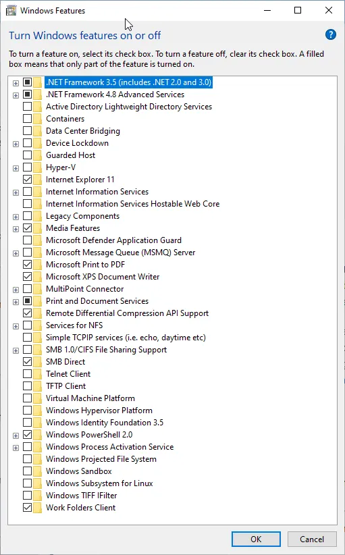Uncheck Internet Explorer 11
This screenshot has height=555, width=345.
(x=27, y=179)
